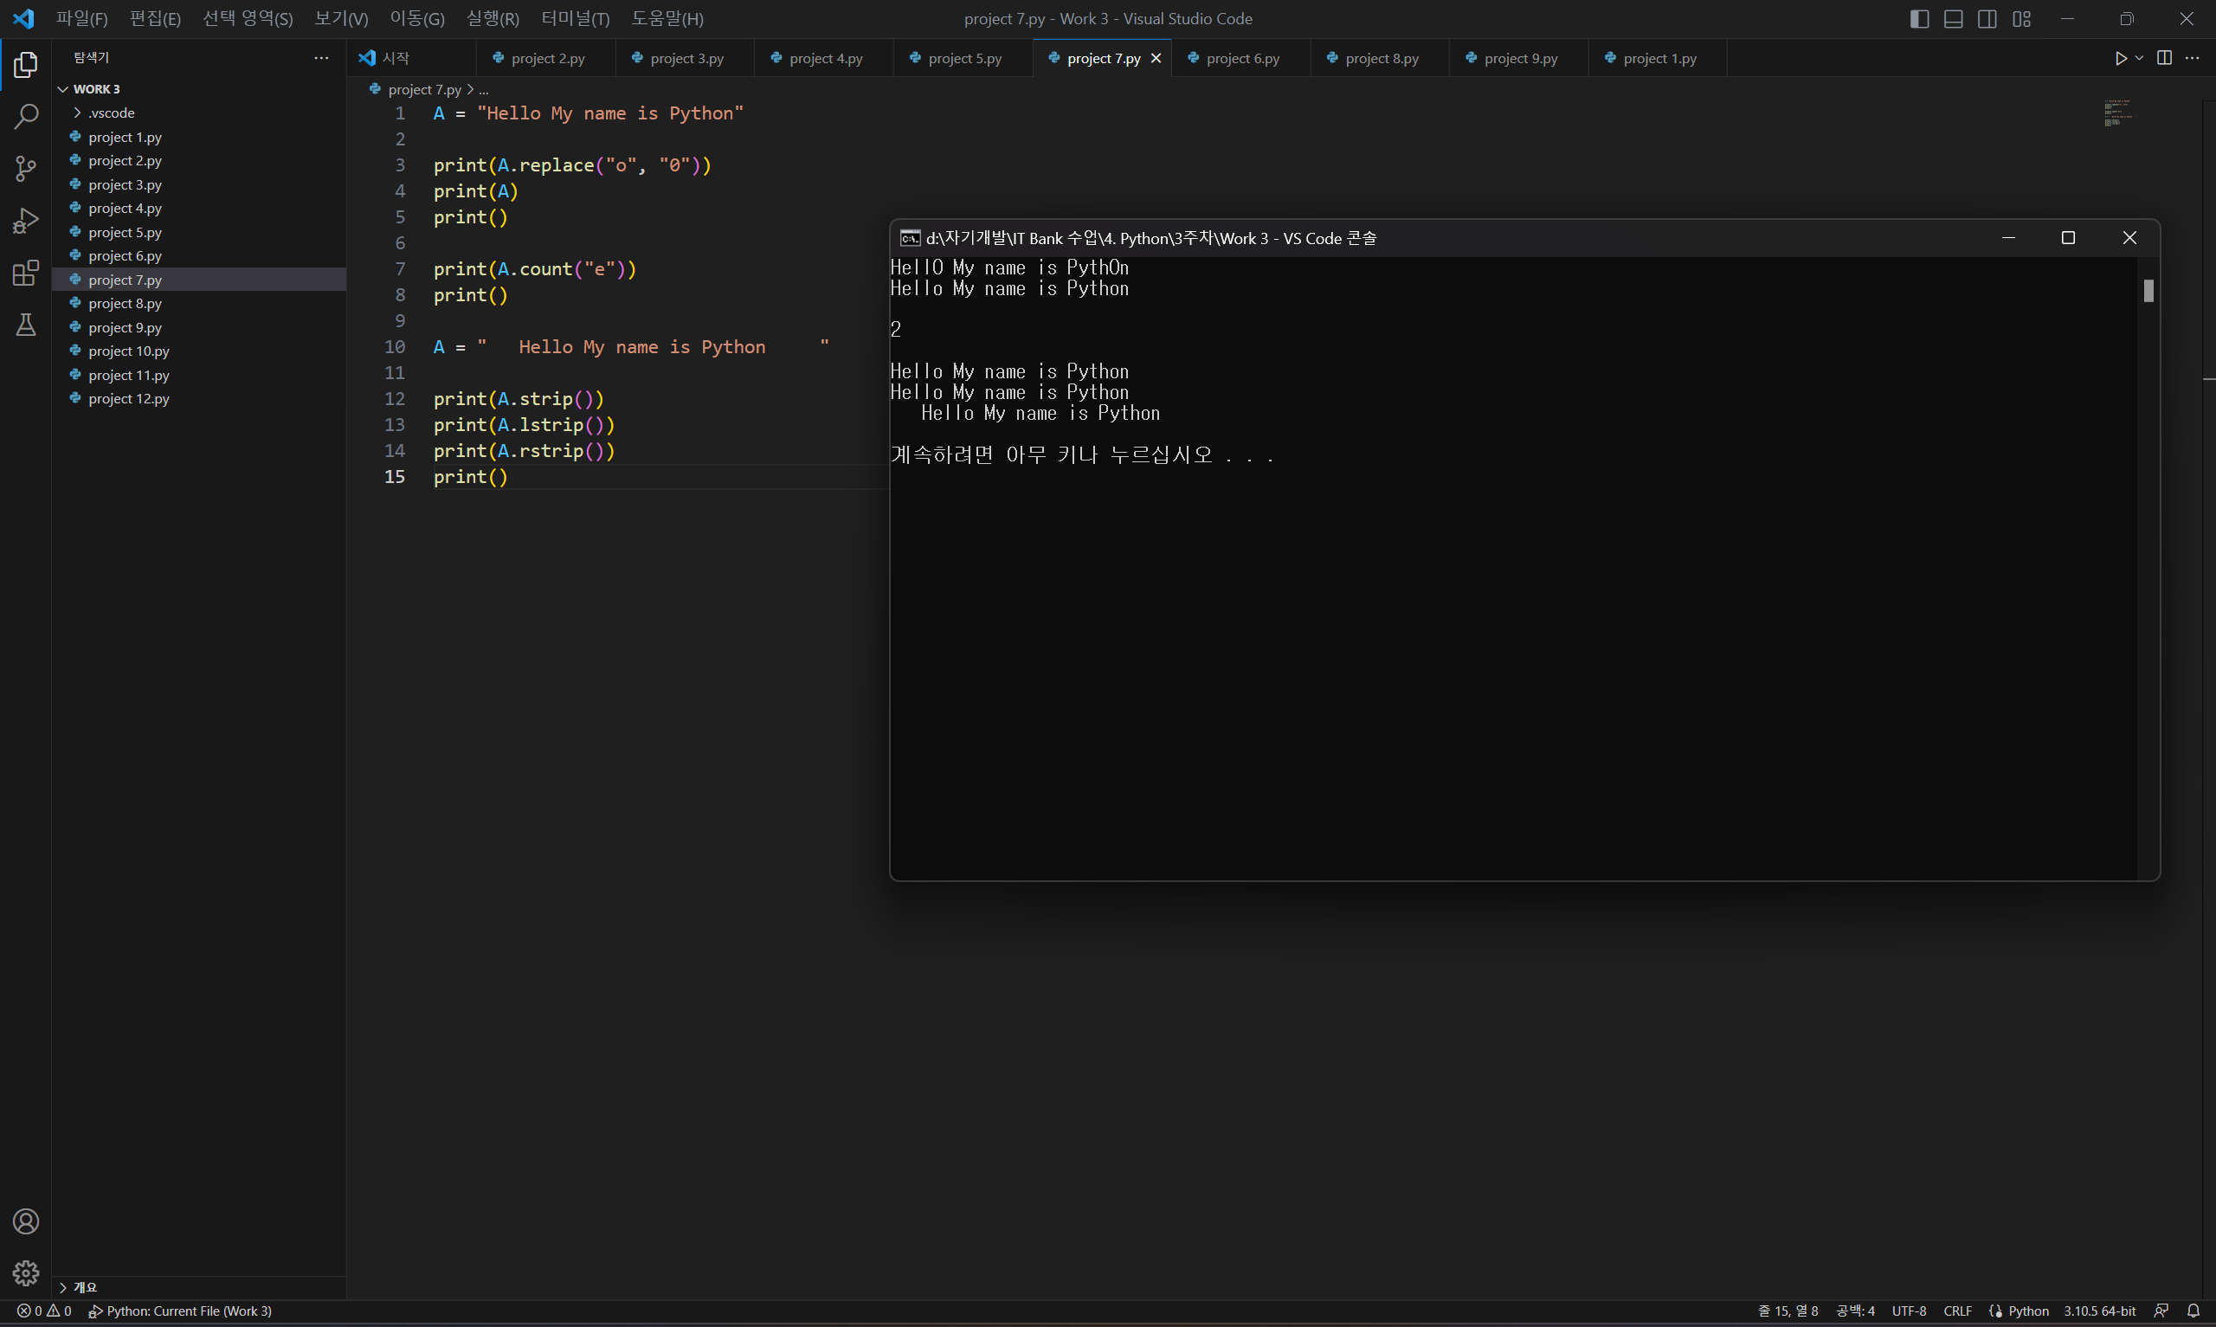Open Run and Debug view

point(26,220)
